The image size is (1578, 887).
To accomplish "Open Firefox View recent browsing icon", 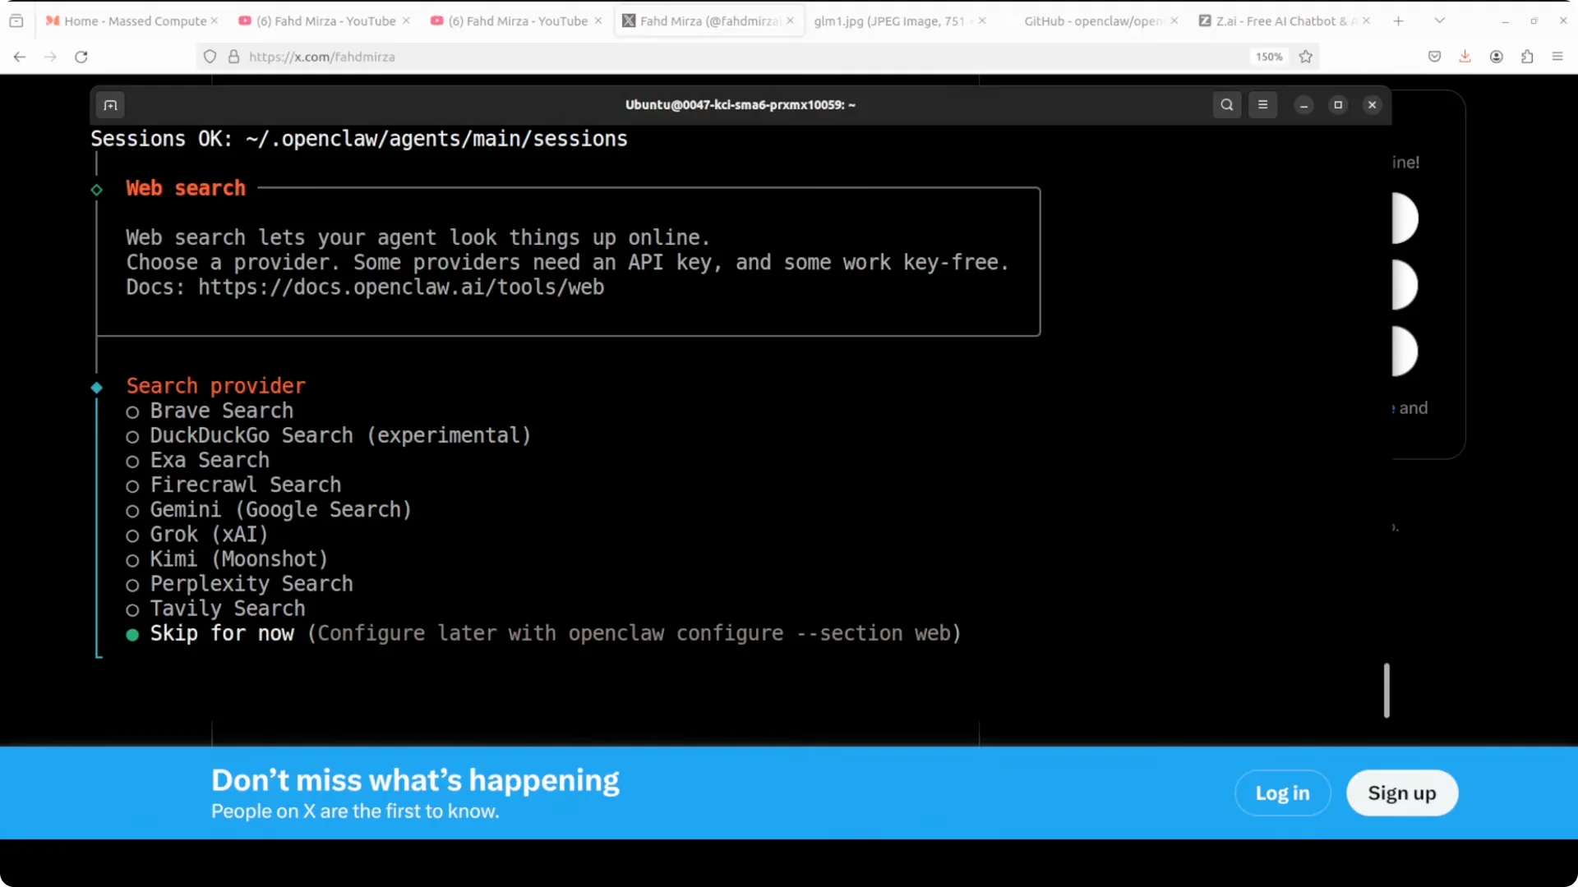I will coord(16,21).
